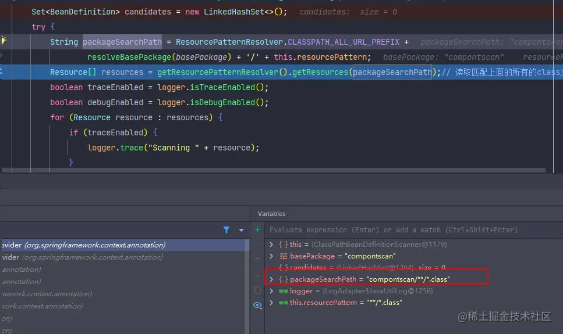Click the editor horizontal scrollbar

273,170
